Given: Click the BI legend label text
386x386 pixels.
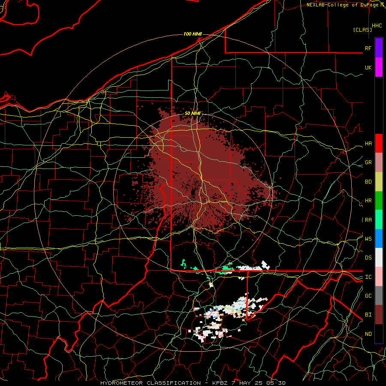Looking at the screenshot, I should [368, 315].
